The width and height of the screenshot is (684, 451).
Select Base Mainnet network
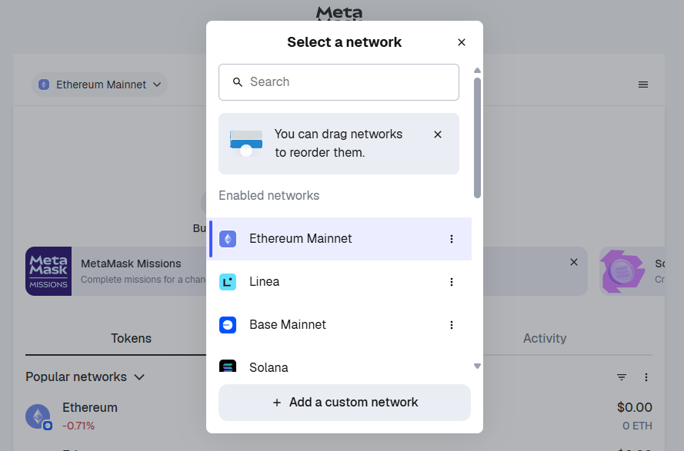[x=340, y=325]
